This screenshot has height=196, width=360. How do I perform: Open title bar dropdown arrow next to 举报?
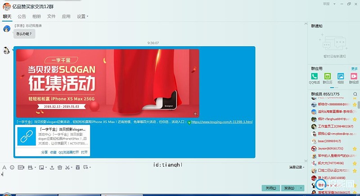334,4
